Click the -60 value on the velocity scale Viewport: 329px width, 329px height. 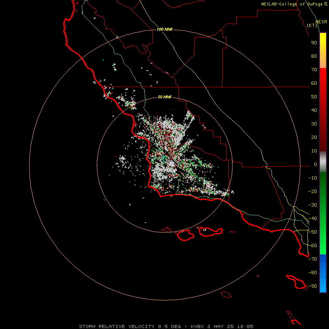tap(313, 246)
